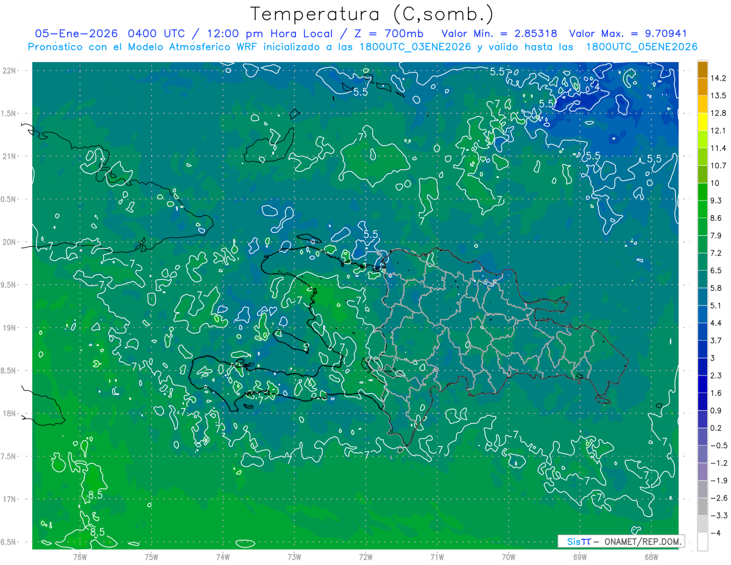Viewport: 731px width, 565px height.
Task: Click the title "Temperatura (C,somb.)"
Action: pos(372,14)
